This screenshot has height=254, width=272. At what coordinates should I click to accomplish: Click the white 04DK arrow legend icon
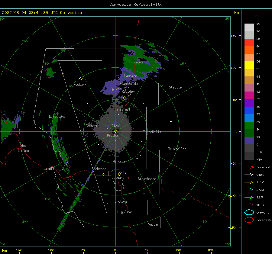pos(249,175)
